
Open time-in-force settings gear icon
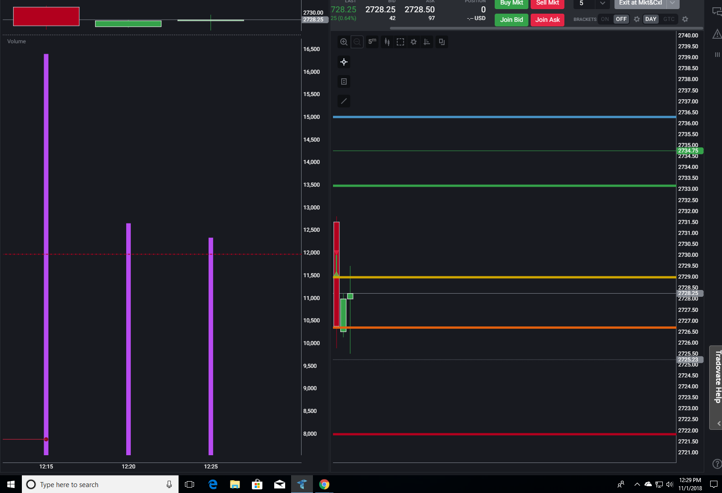pyautogui.click(x=685, y=19)
